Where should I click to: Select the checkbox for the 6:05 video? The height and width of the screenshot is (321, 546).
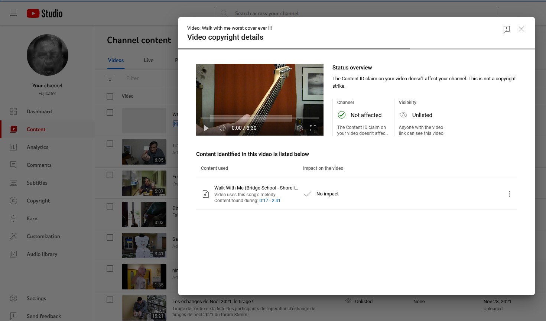tap(110, 144)
